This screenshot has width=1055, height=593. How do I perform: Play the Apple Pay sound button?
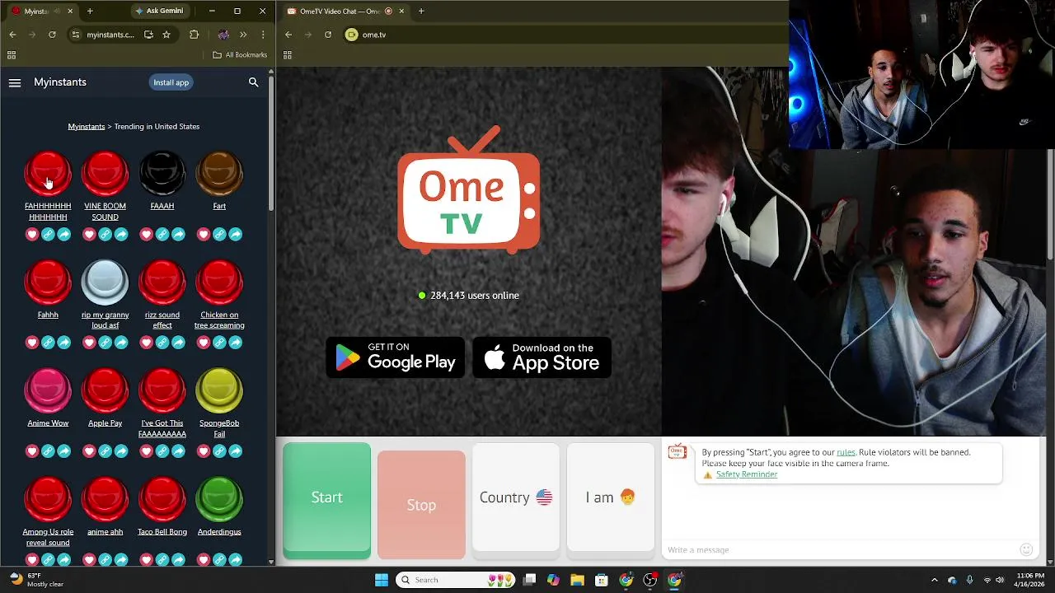105,391
